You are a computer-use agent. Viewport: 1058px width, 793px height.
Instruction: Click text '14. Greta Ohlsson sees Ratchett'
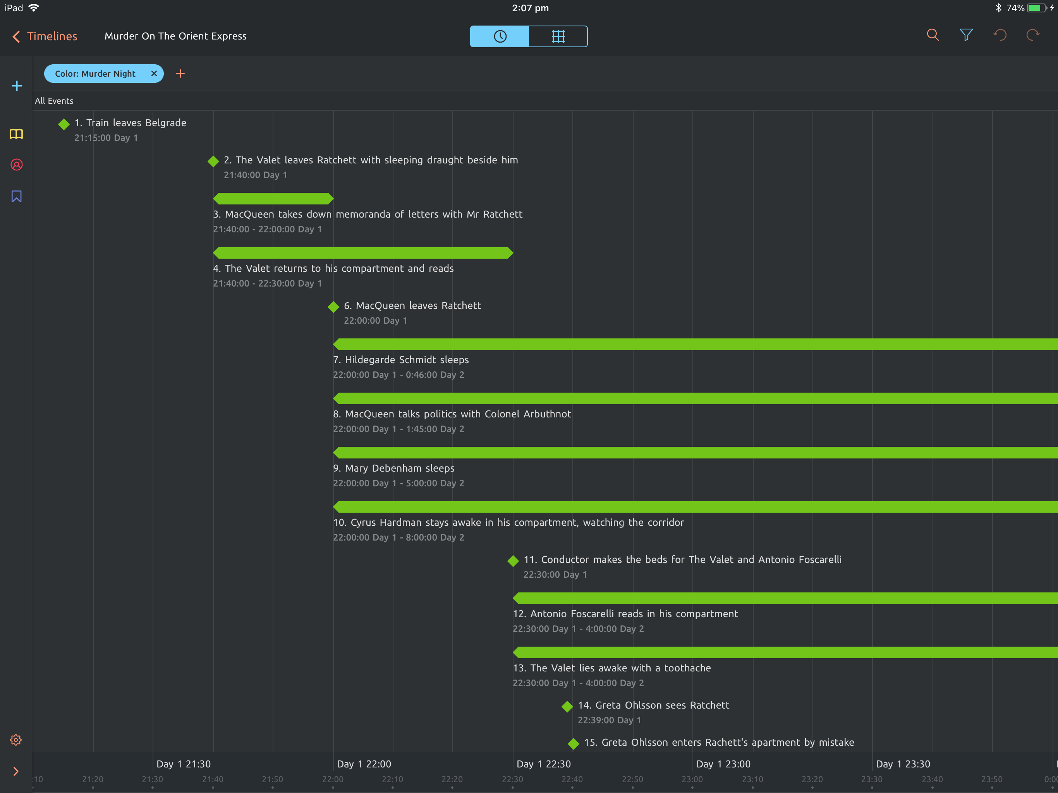[x=653, y=705]
